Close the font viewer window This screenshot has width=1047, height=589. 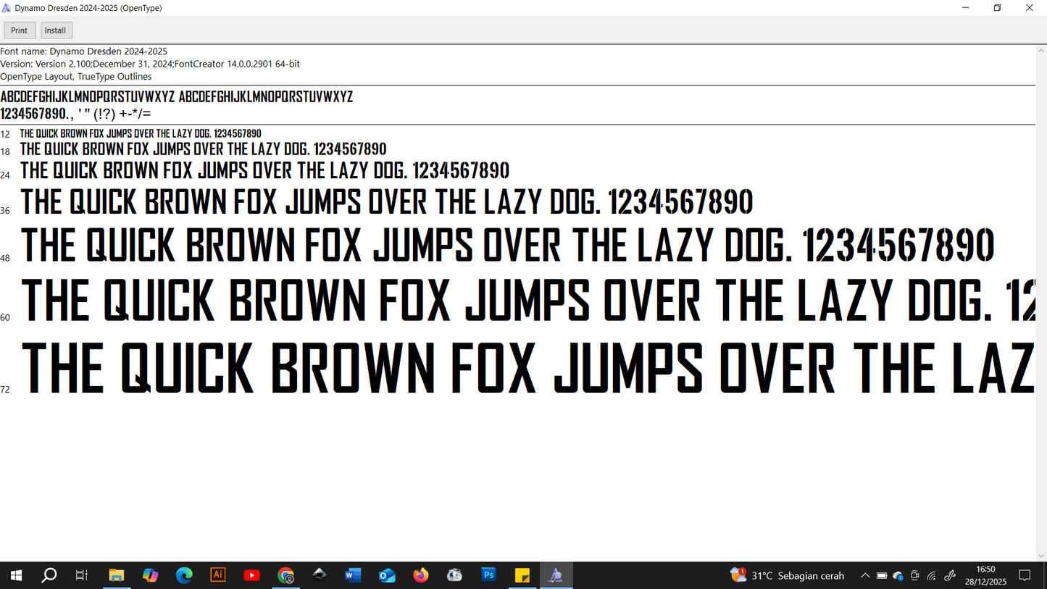pos(1030,8)
